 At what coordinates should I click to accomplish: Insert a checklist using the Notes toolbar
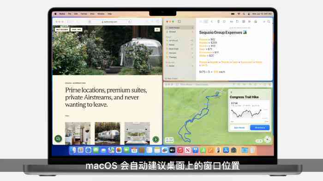tap(237, 21)
